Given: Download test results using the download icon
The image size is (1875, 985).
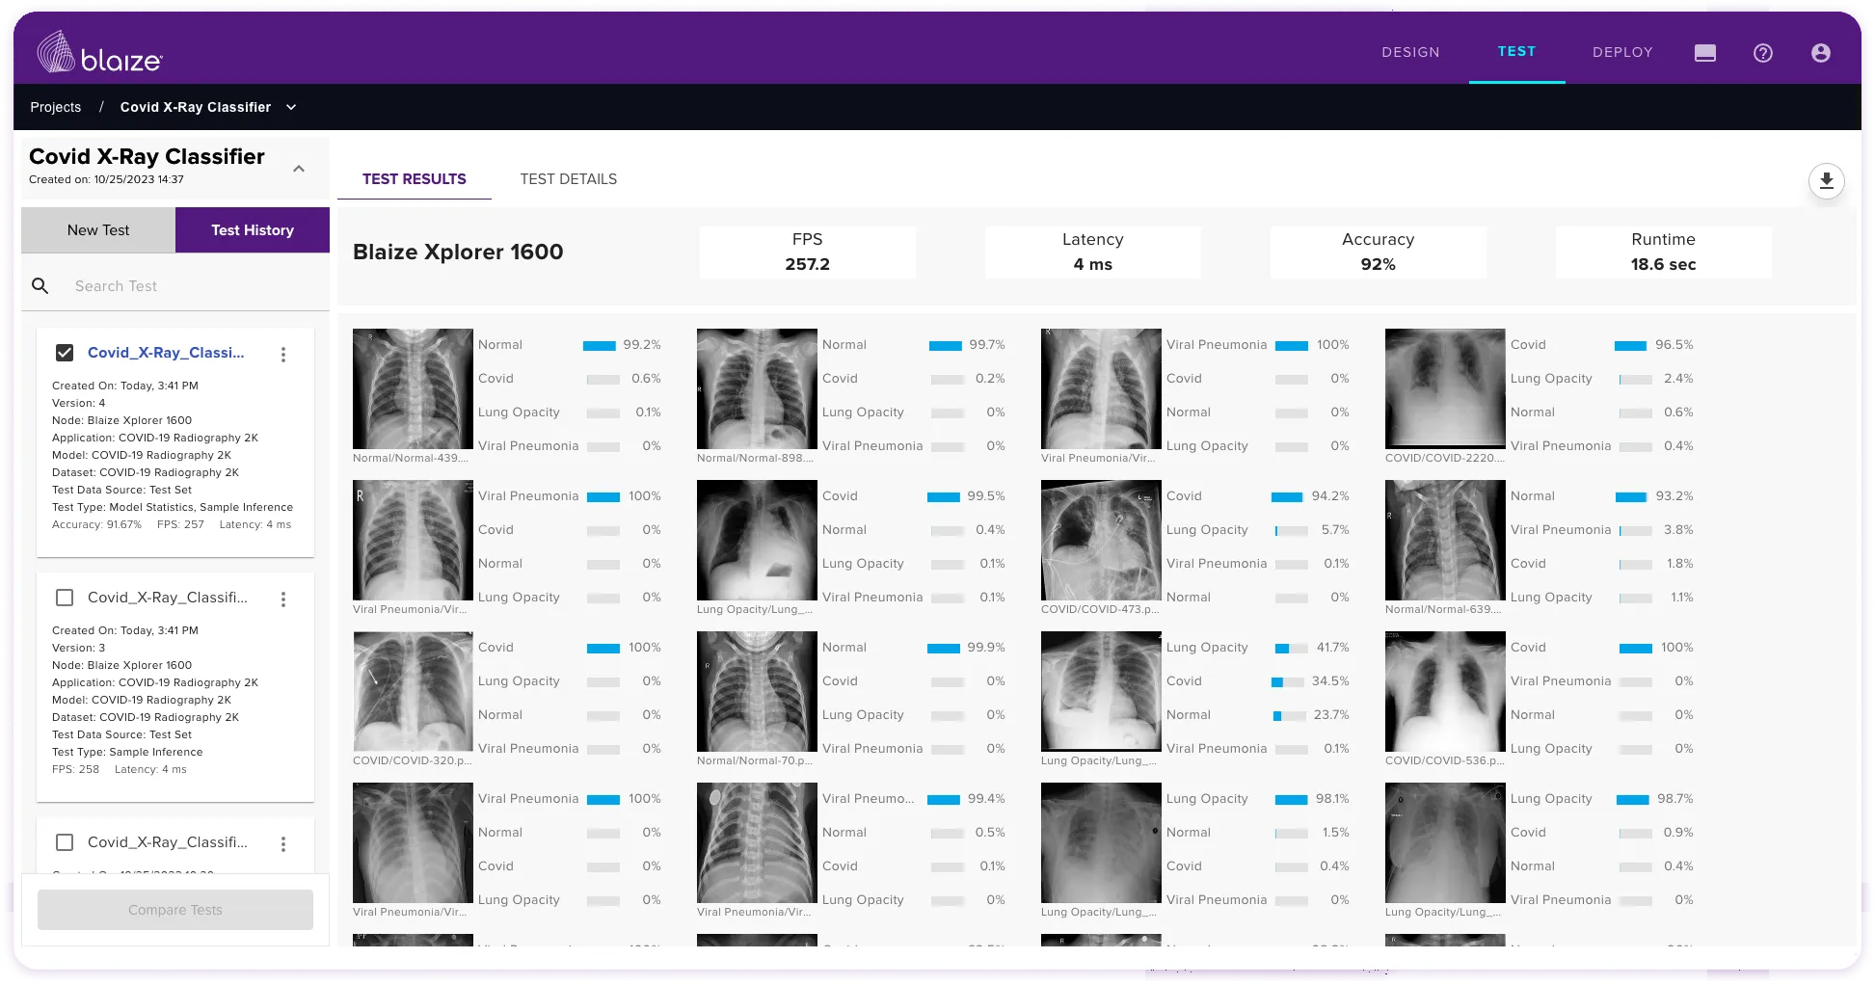Looking at the screenshot, I should click(1826, 181).
